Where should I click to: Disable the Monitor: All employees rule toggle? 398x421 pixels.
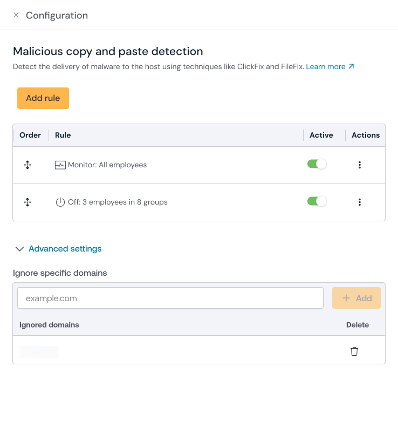[317, 165]
